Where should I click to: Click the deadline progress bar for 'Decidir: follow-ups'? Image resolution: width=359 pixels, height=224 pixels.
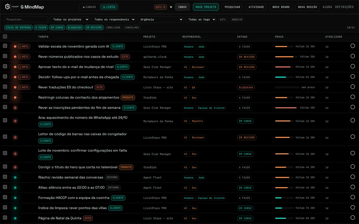(x=284, y=77)
